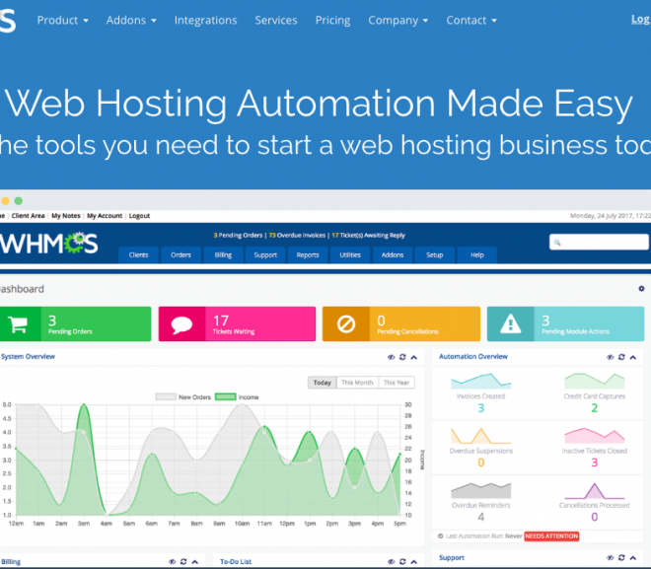
Task: Hide the Billing widget with eye icon
Action: click(x=173, y=561)
